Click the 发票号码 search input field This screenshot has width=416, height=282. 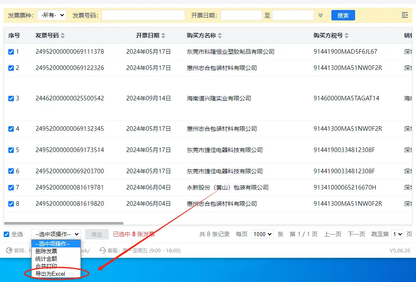tap(143, 15)
